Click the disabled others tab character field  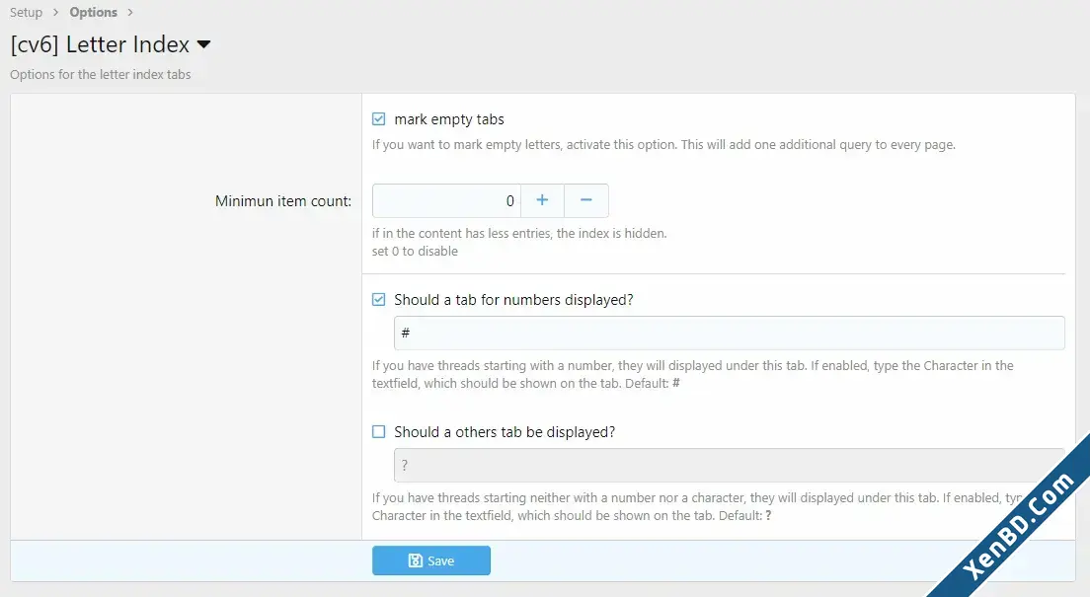730,465
